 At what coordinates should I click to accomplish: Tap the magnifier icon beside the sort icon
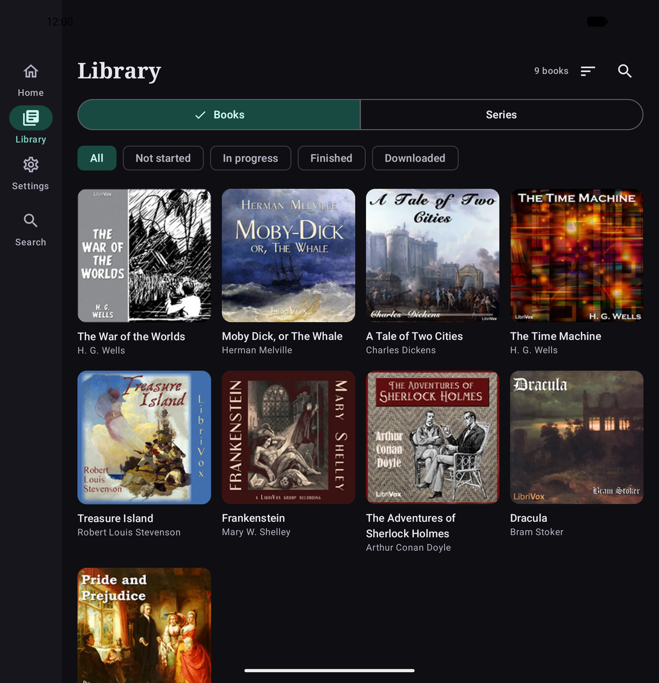[x=625, y=71]
